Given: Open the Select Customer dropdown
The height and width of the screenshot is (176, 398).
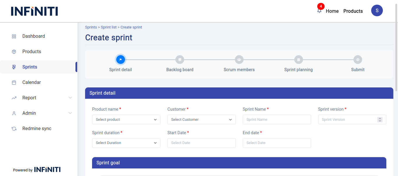Looking at the screenshot, I should coord(201,120).
